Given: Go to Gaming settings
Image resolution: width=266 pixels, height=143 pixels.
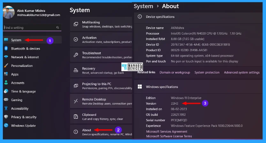Looking at the screenshot, I should [x=32, y=100].
